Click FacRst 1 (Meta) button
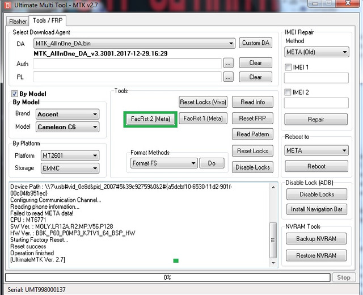This screenshot has height=295, width=363. pos(203,119)
